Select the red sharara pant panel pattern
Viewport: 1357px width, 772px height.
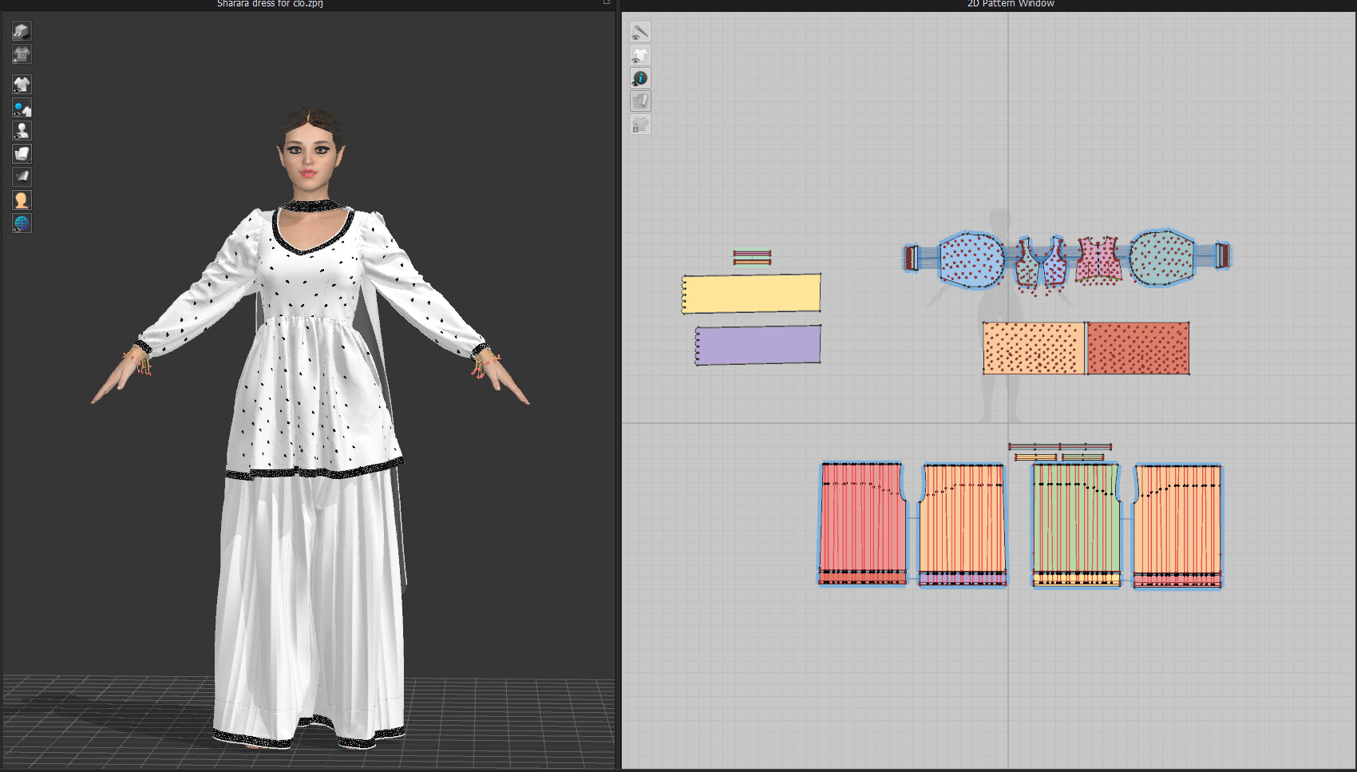pyautogui.click(x=862, y=523)
